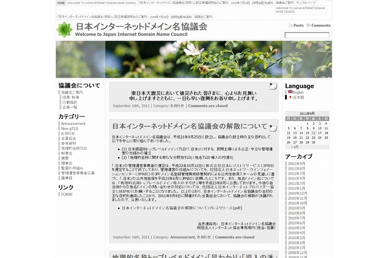Open post title 日本インターネットドメイン名協議会の解散について

190,127
